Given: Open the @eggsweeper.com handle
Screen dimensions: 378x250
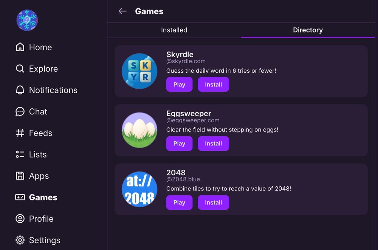Looking at the screenshot, I should point(193,120).
